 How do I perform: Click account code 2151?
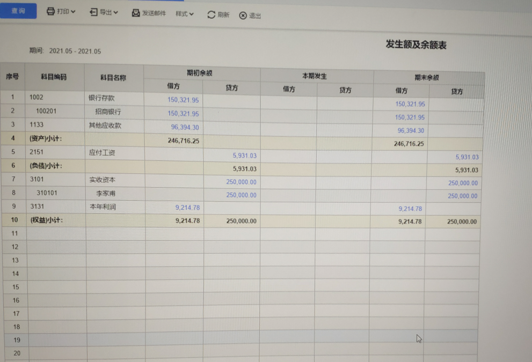(37, 152)
